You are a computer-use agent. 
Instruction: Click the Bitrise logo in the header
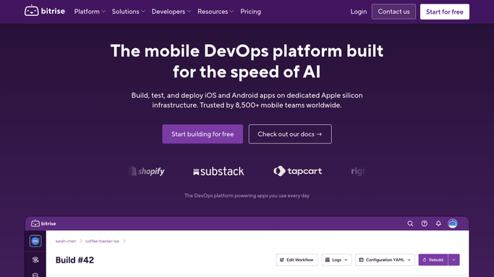[45, 11]
